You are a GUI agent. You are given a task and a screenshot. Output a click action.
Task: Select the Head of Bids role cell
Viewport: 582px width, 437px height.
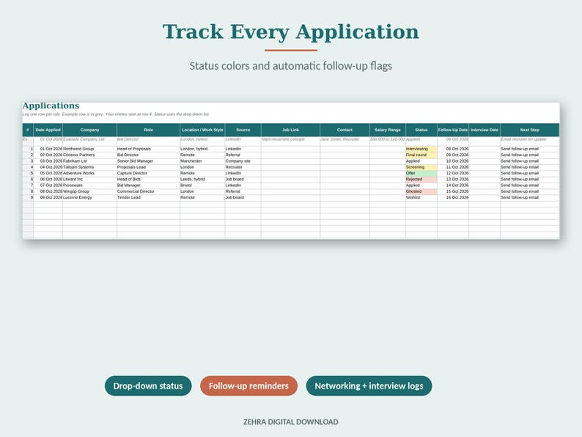click(149, 180)
